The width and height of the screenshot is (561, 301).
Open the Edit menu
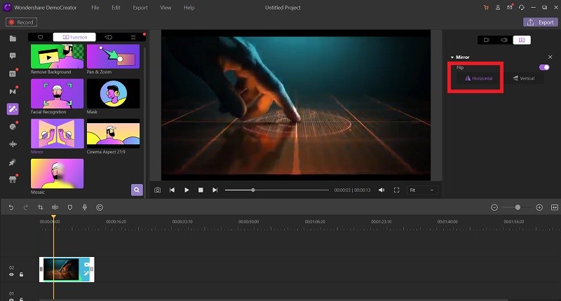click(x=116, y=8)
